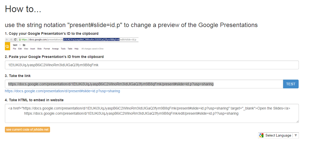
Task: Open the blue docs.google.com link under step 3
Action: pyautogui.click(x=62, y=91)
